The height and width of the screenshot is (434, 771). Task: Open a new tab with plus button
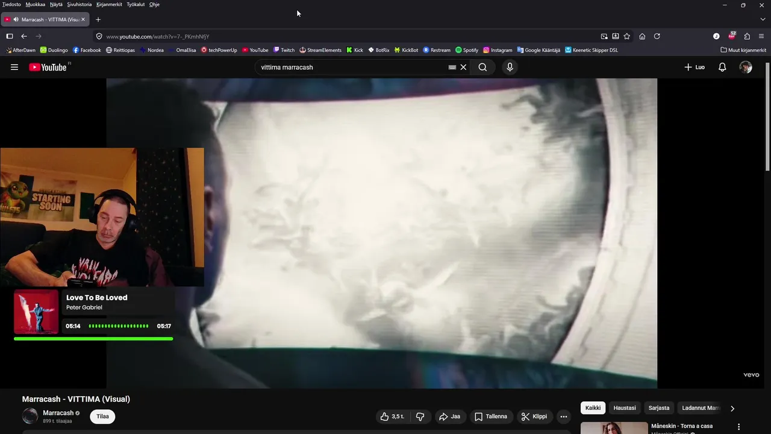[98, 19]
